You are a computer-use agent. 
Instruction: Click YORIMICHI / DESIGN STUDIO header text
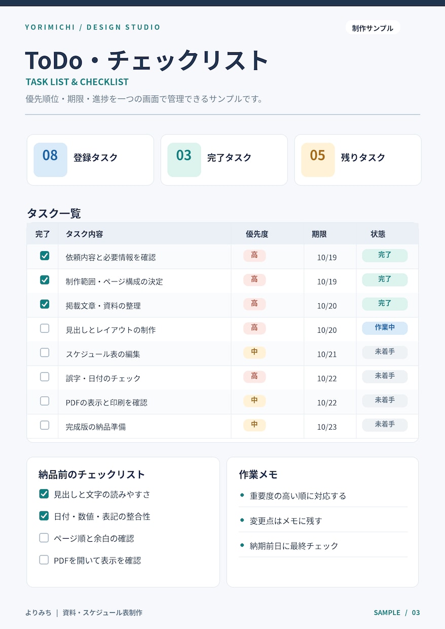point(93,27)
